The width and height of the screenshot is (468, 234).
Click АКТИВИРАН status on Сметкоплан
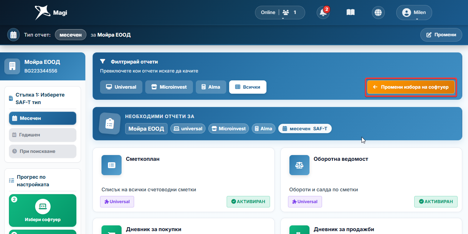[248, 202]
